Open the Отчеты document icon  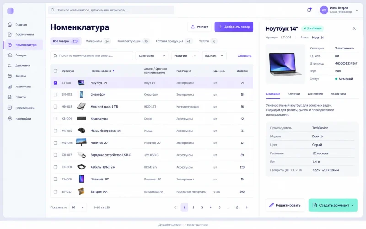click(10, 97)
